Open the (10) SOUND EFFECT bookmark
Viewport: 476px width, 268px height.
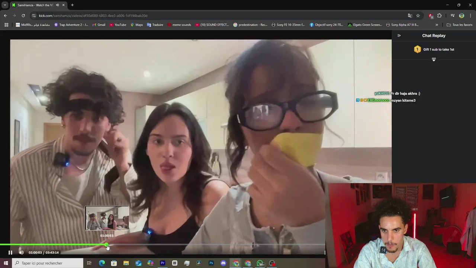[x=212, y=25]
